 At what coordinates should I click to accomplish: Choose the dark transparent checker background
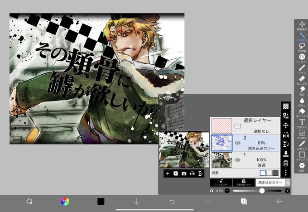click(x=275, y=173)
